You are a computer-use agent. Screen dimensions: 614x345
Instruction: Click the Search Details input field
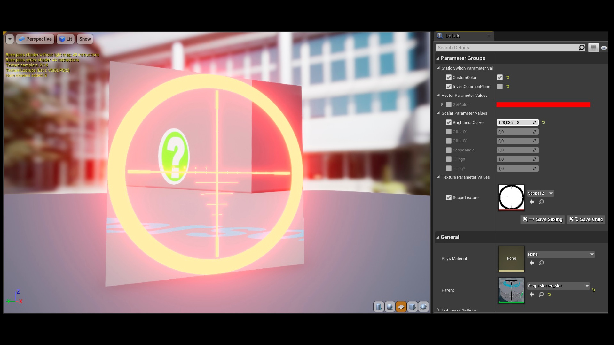pyautogui.click(x=508, y=47)
